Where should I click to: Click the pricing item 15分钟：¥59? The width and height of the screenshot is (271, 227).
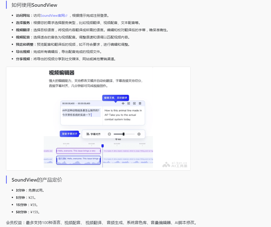tap(27, 205)
